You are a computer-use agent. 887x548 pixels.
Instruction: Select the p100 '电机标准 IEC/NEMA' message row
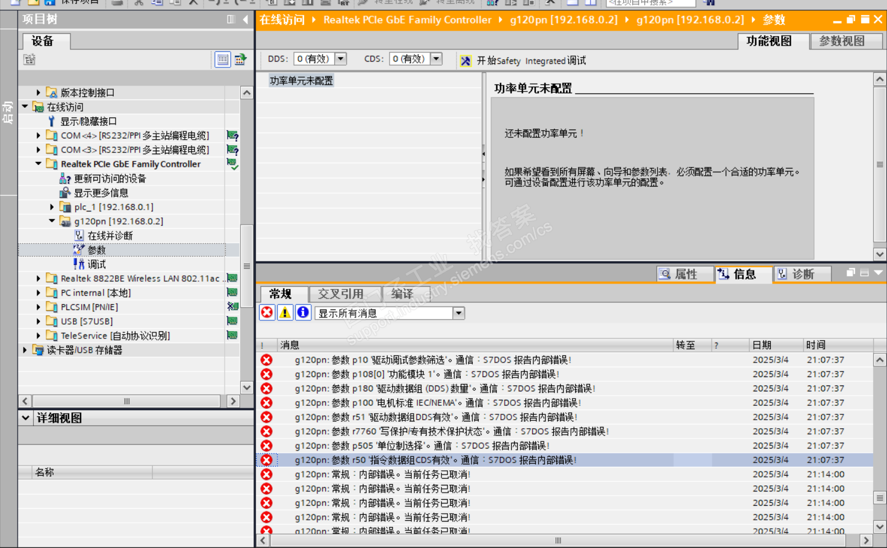click(565, 403)
